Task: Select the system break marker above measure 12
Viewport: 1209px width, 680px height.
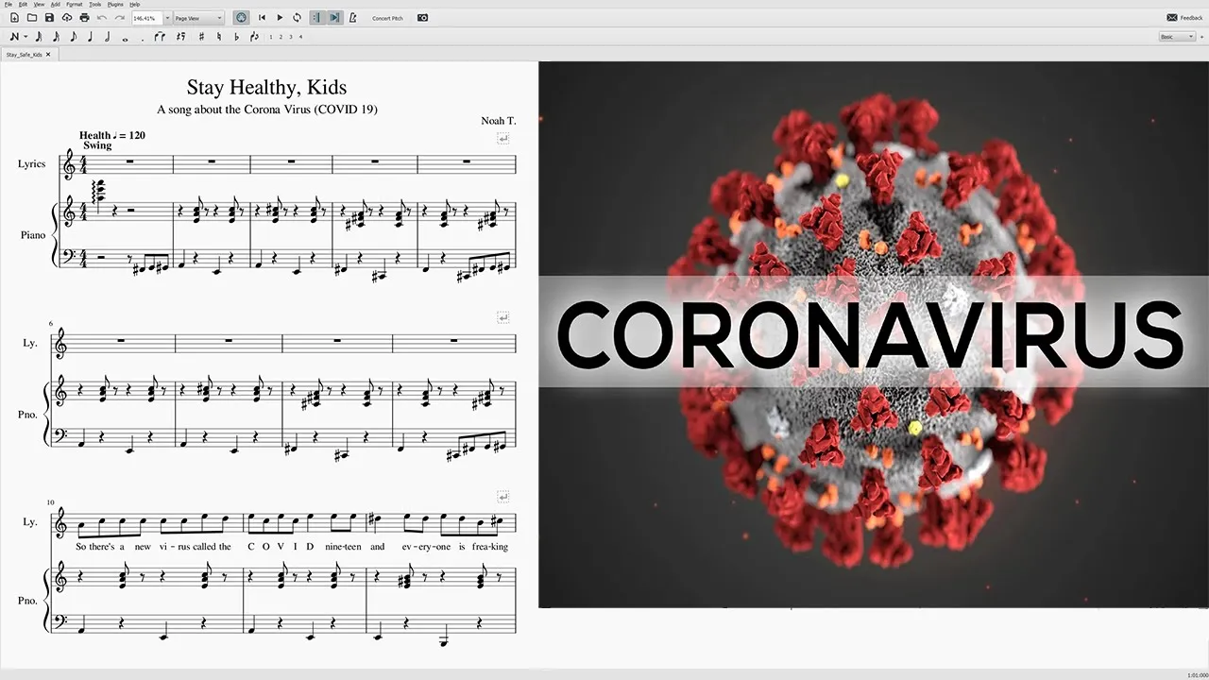Action: pyautogui.click(x=503, y=496)
